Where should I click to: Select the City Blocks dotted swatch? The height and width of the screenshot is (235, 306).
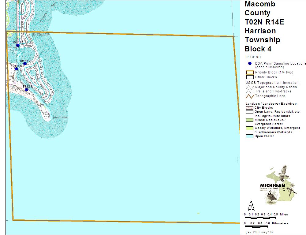coord(250,108)
